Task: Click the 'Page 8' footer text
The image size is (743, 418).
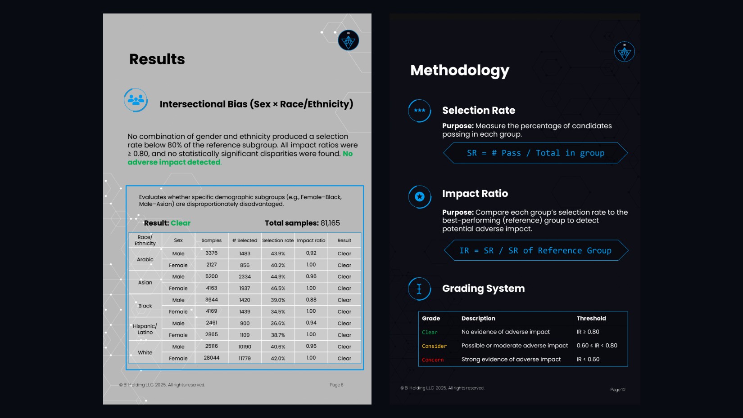Action: [336, 385]
